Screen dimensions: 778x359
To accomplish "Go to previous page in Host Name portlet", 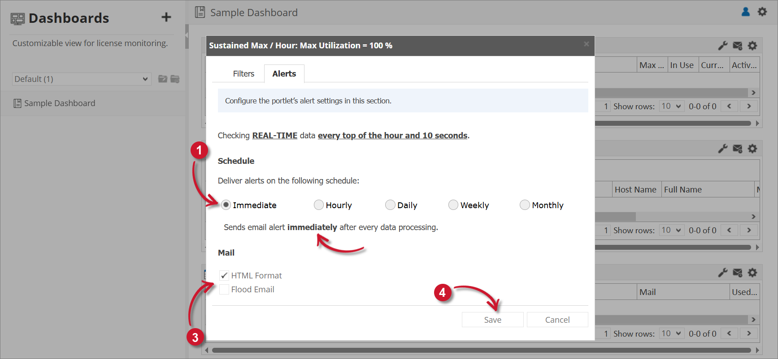I will tap(729, 230).
